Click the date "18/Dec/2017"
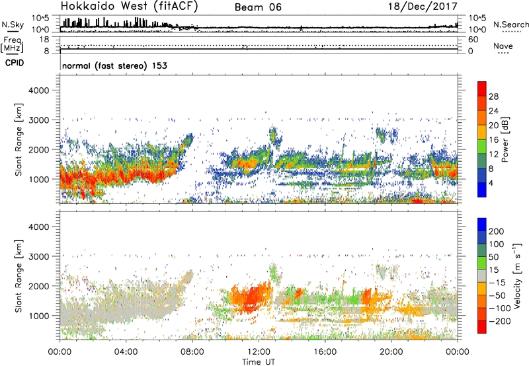Viewport: 529px width, 366px height. [x=423, y=6]
